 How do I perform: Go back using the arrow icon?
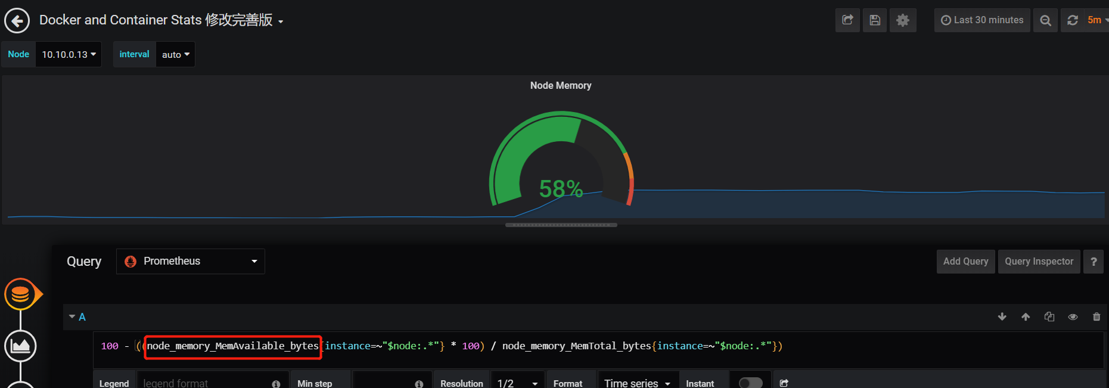tap(17, 20)
